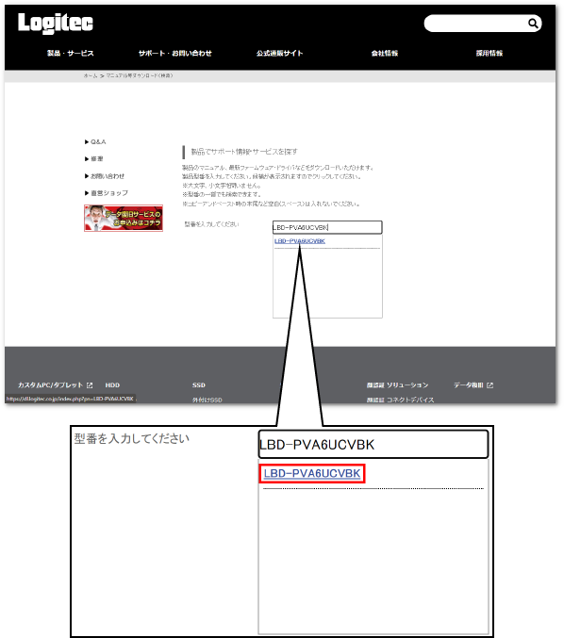The width and height of the screenshot is (564, 638).
Task: Click the ホーム breadcrumb link
Action: (90, 75)
